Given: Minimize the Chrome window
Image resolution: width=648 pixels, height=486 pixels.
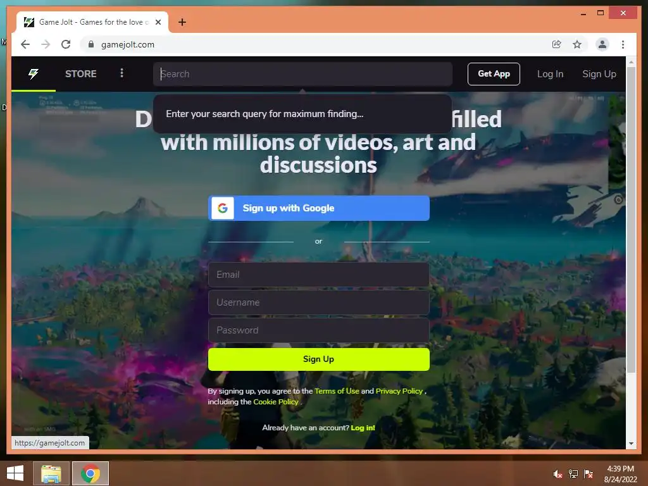Looking at the screenshot, I should coord(583,13).
